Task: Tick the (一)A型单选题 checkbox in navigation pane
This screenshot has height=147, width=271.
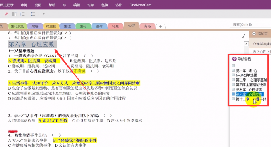Action: 233,75
